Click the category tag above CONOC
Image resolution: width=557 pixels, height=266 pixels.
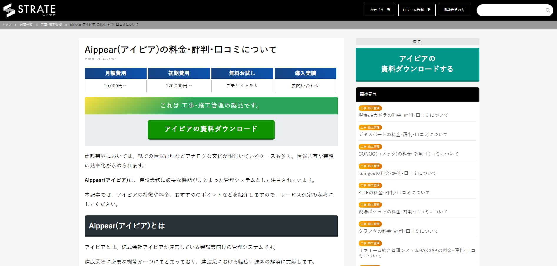pyautogui.click(x=370, y=147)
